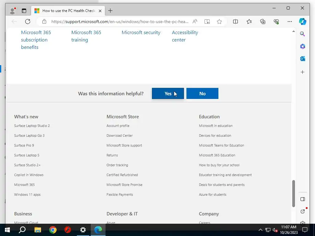Open Azure for students link
Image resolution: width=315 pixels, height=236 pixels.
[x=213, y=195]
